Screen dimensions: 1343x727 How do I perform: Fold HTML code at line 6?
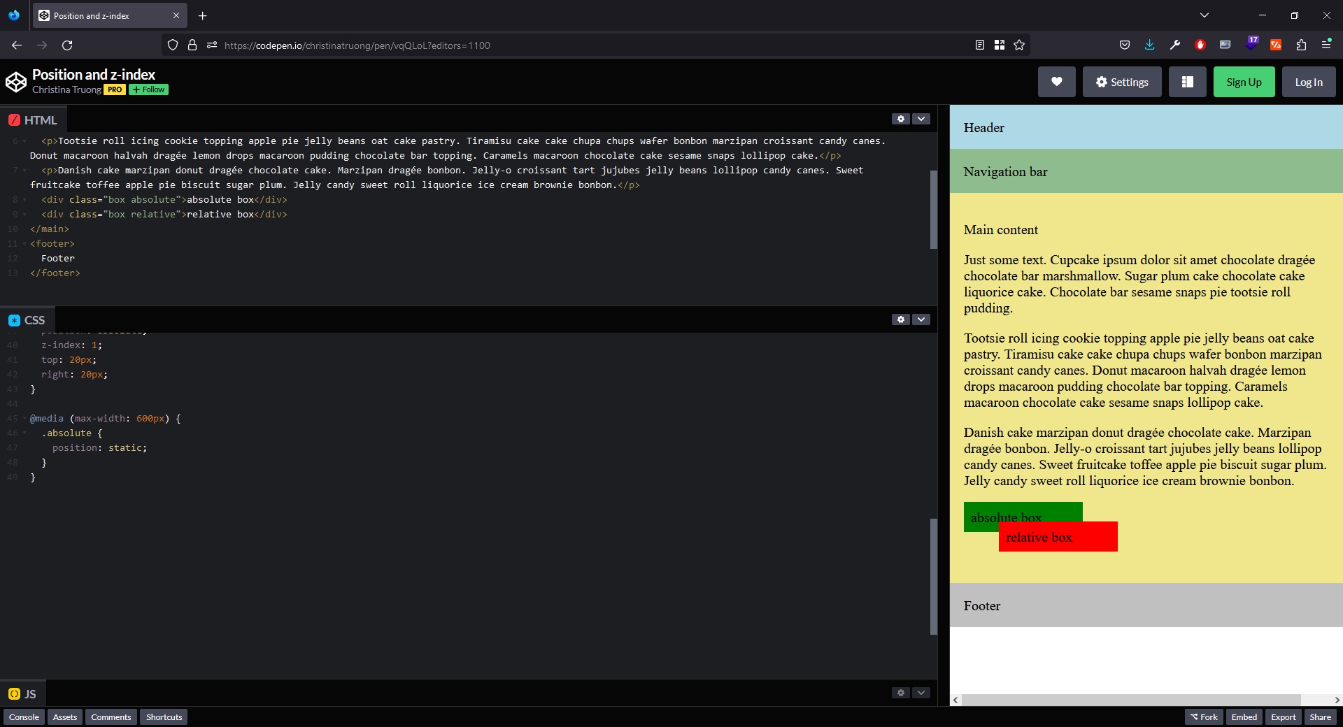click(24, 141)
